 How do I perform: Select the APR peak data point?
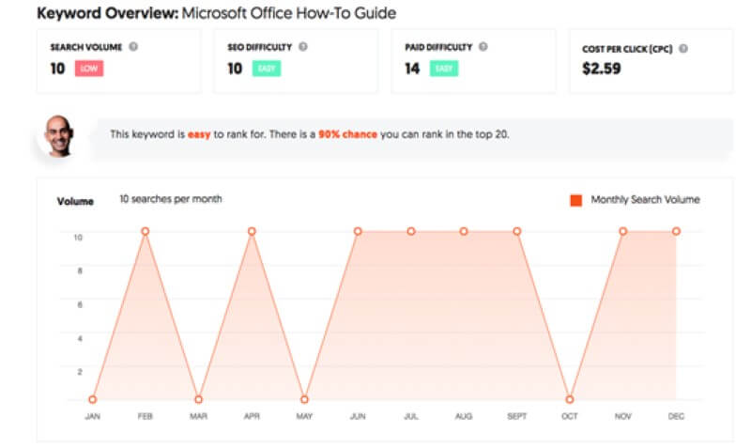tap(252, 231)
